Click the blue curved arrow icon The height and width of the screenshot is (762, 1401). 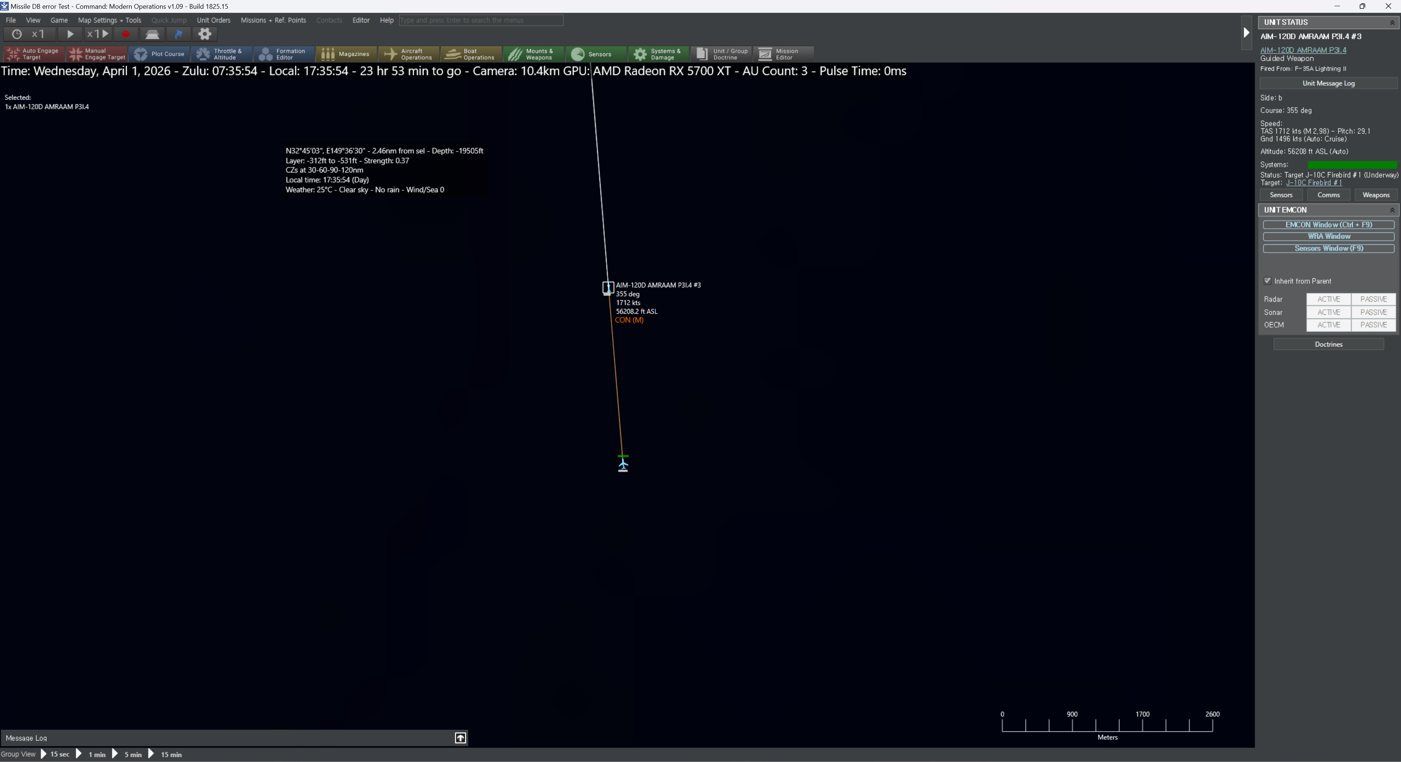(x=178, y=34)
